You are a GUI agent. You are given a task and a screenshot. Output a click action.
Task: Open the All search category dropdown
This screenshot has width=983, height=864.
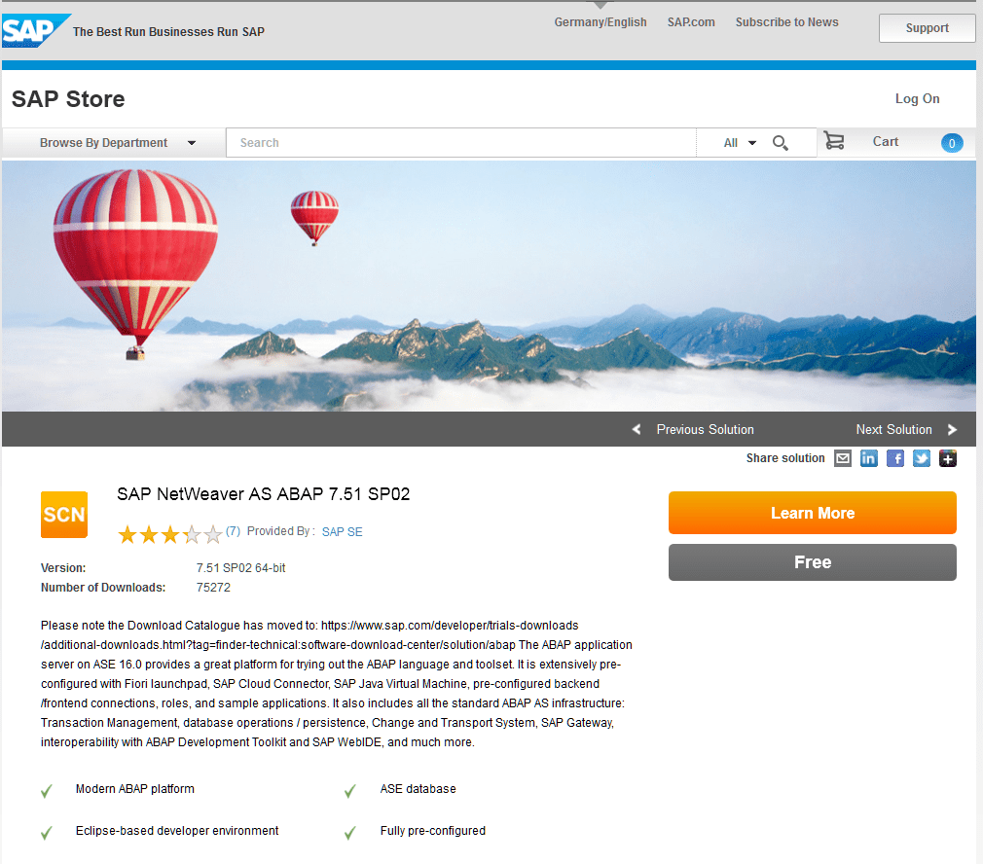coord(740,143)
